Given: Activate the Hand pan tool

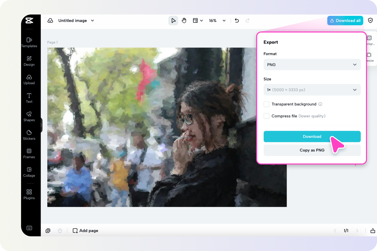Looking at the screenshot, I should tap(184, 20).
